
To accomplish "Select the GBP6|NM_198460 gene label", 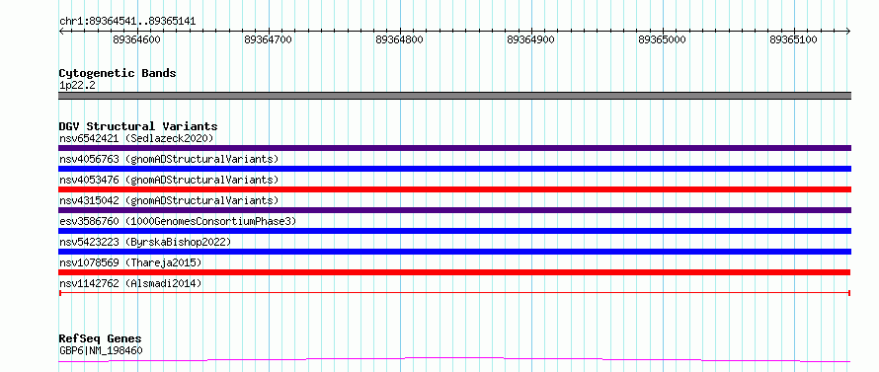I will (101, 350).
